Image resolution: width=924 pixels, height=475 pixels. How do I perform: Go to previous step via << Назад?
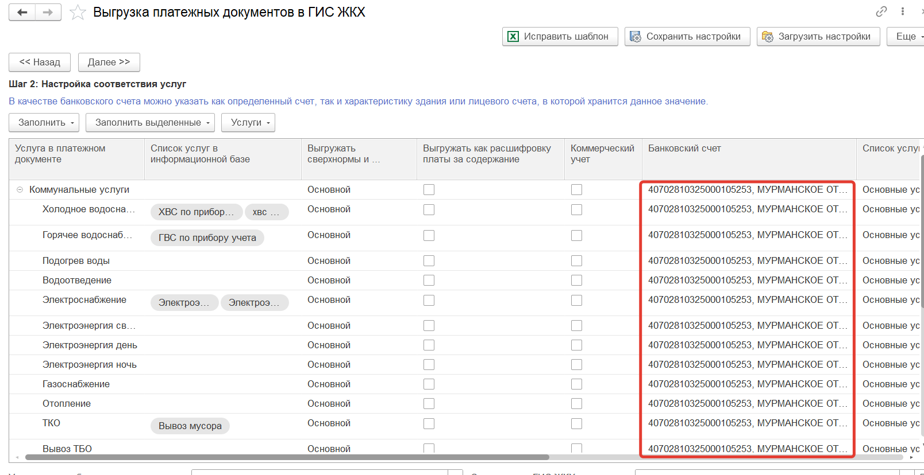40,62
